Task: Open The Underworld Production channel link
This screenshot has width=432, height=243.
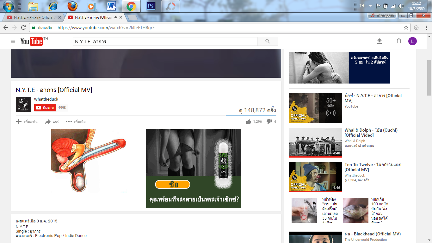Action: click(366, 240)
